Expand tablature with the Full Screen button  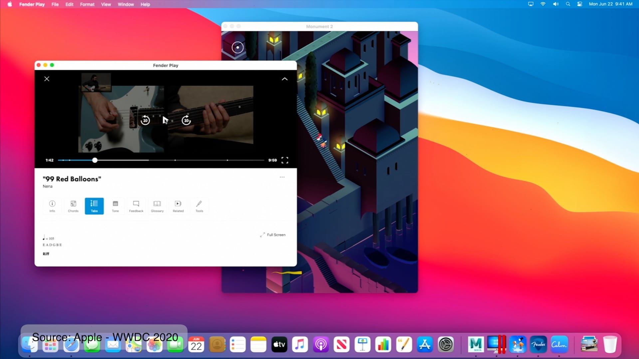pyautogui.click(x=273, y=235)
